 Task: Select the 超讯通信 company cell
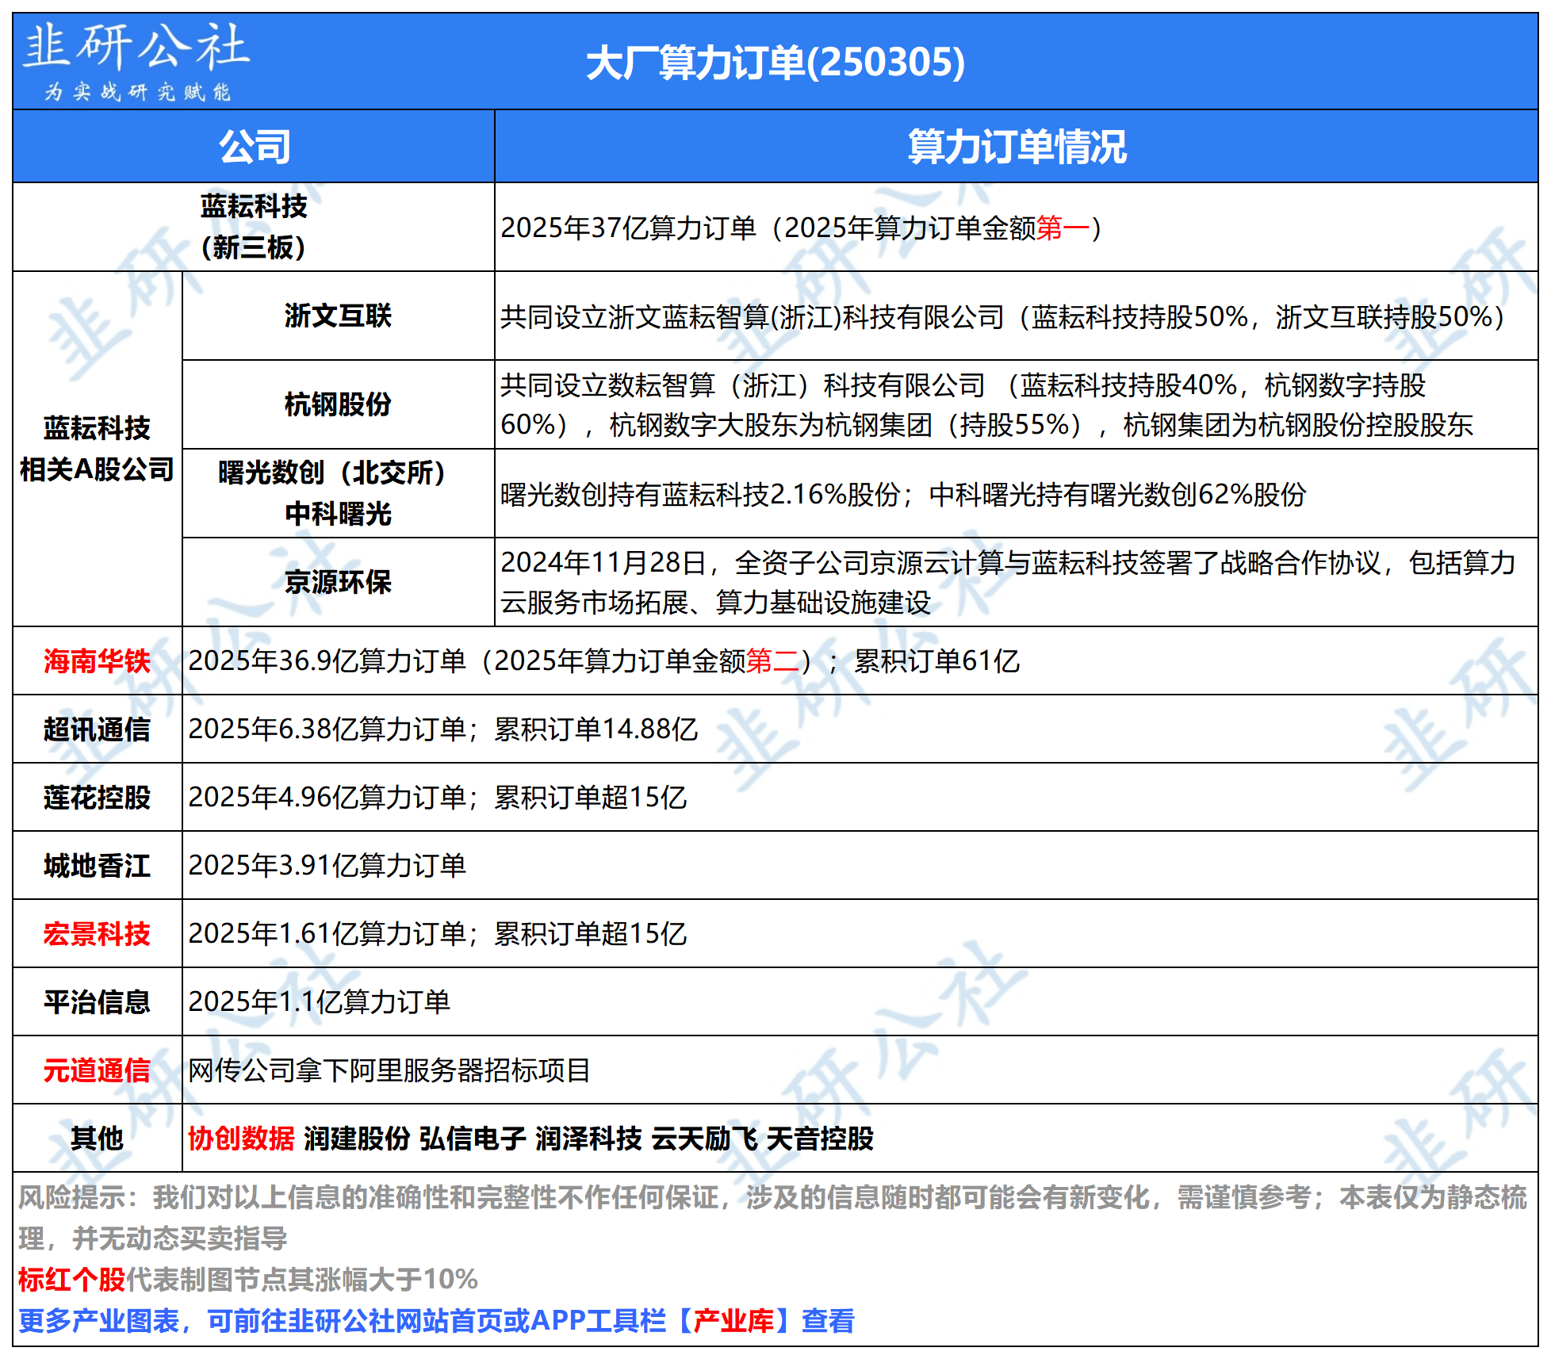click(97, 729)
